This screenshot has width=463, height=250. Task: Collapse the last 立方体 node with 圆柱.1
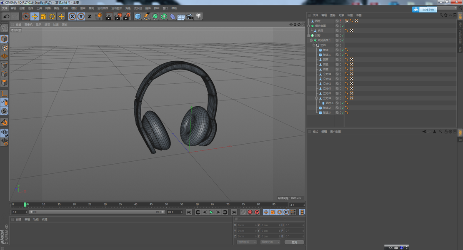tap(317, 98)
